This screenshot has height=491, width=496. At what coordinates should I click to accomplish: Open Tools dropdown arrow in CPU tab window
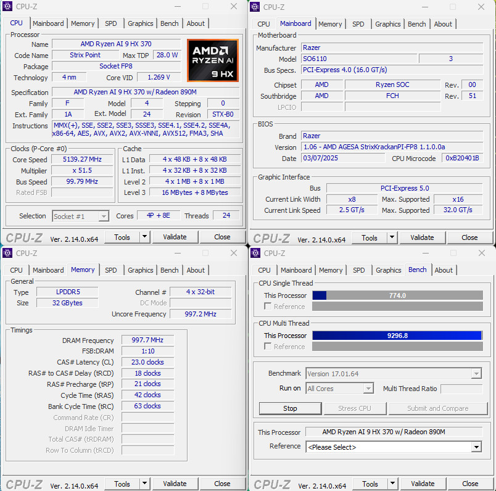tap(144, 237)
